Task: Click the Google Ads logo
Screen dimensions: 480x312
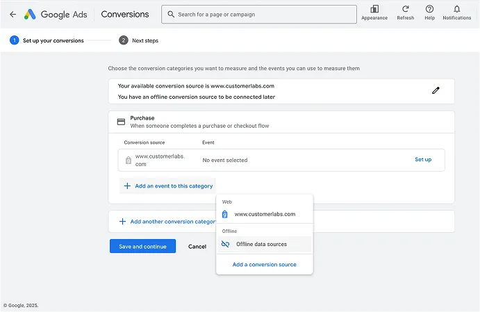Action: tap(56, 14)
